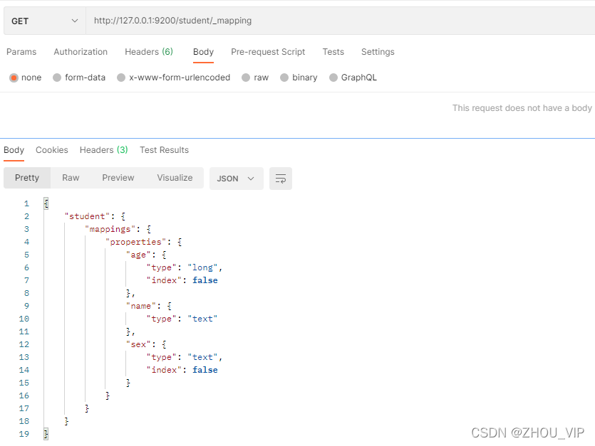
Task: Open the request Headers (6) tab
Action: [149, 52]
